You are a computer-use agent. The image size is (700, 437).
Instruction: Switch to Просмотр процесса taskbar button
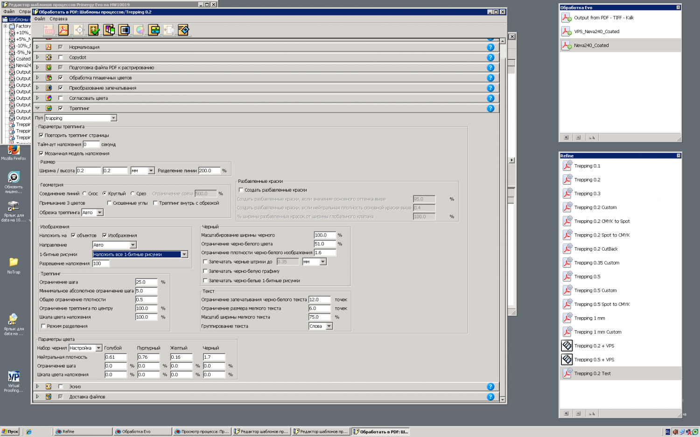point(202,432)
